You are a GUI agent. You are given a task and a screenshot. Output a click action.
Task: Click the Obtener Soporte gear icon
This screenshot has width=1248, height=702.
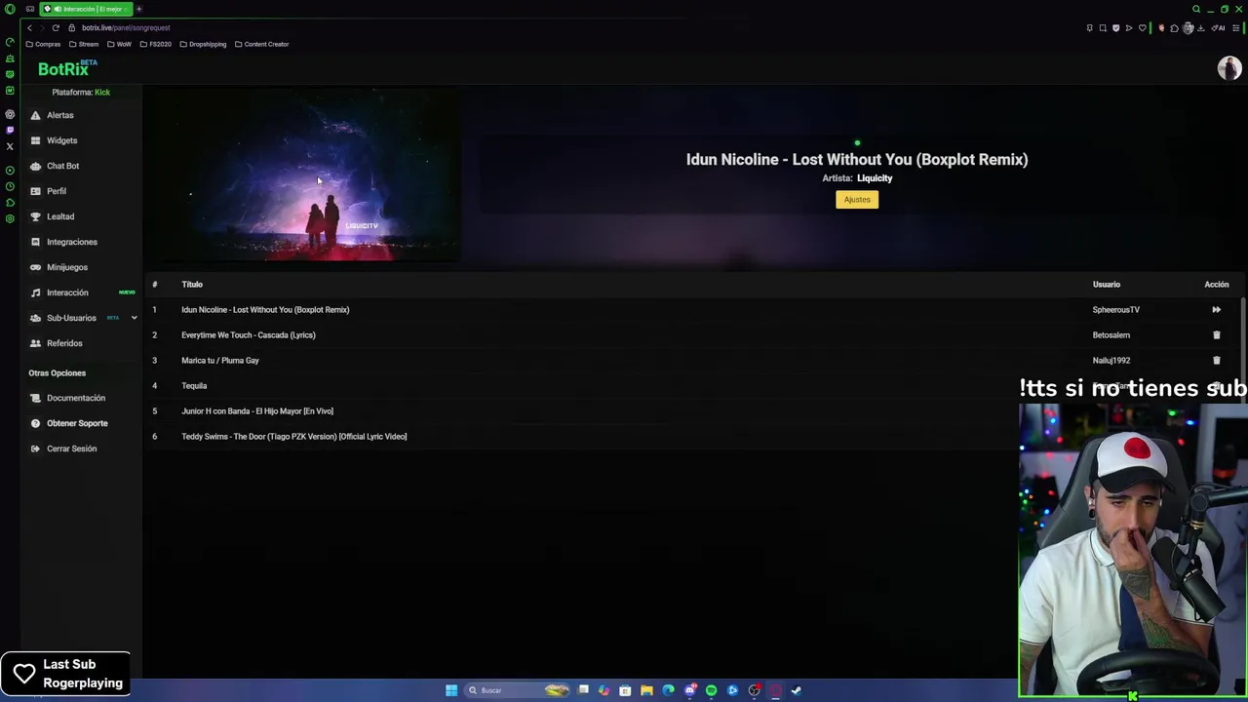[36, 423]
